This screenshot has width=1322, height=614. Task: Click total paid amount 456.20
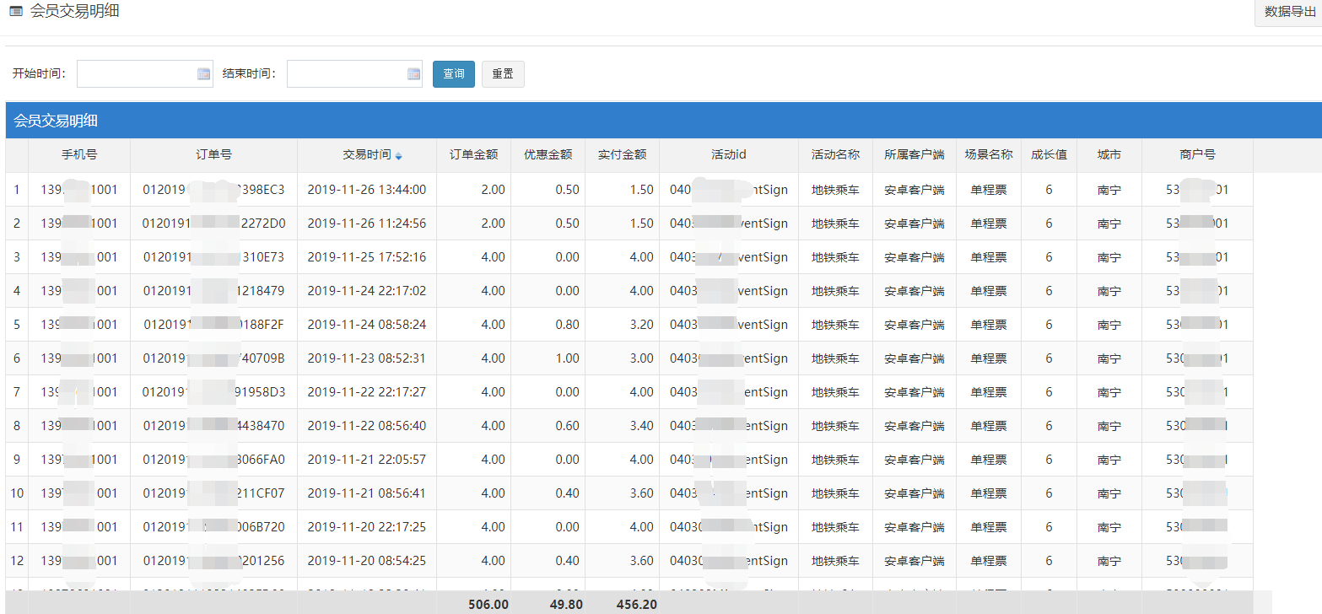coord(637,604)
